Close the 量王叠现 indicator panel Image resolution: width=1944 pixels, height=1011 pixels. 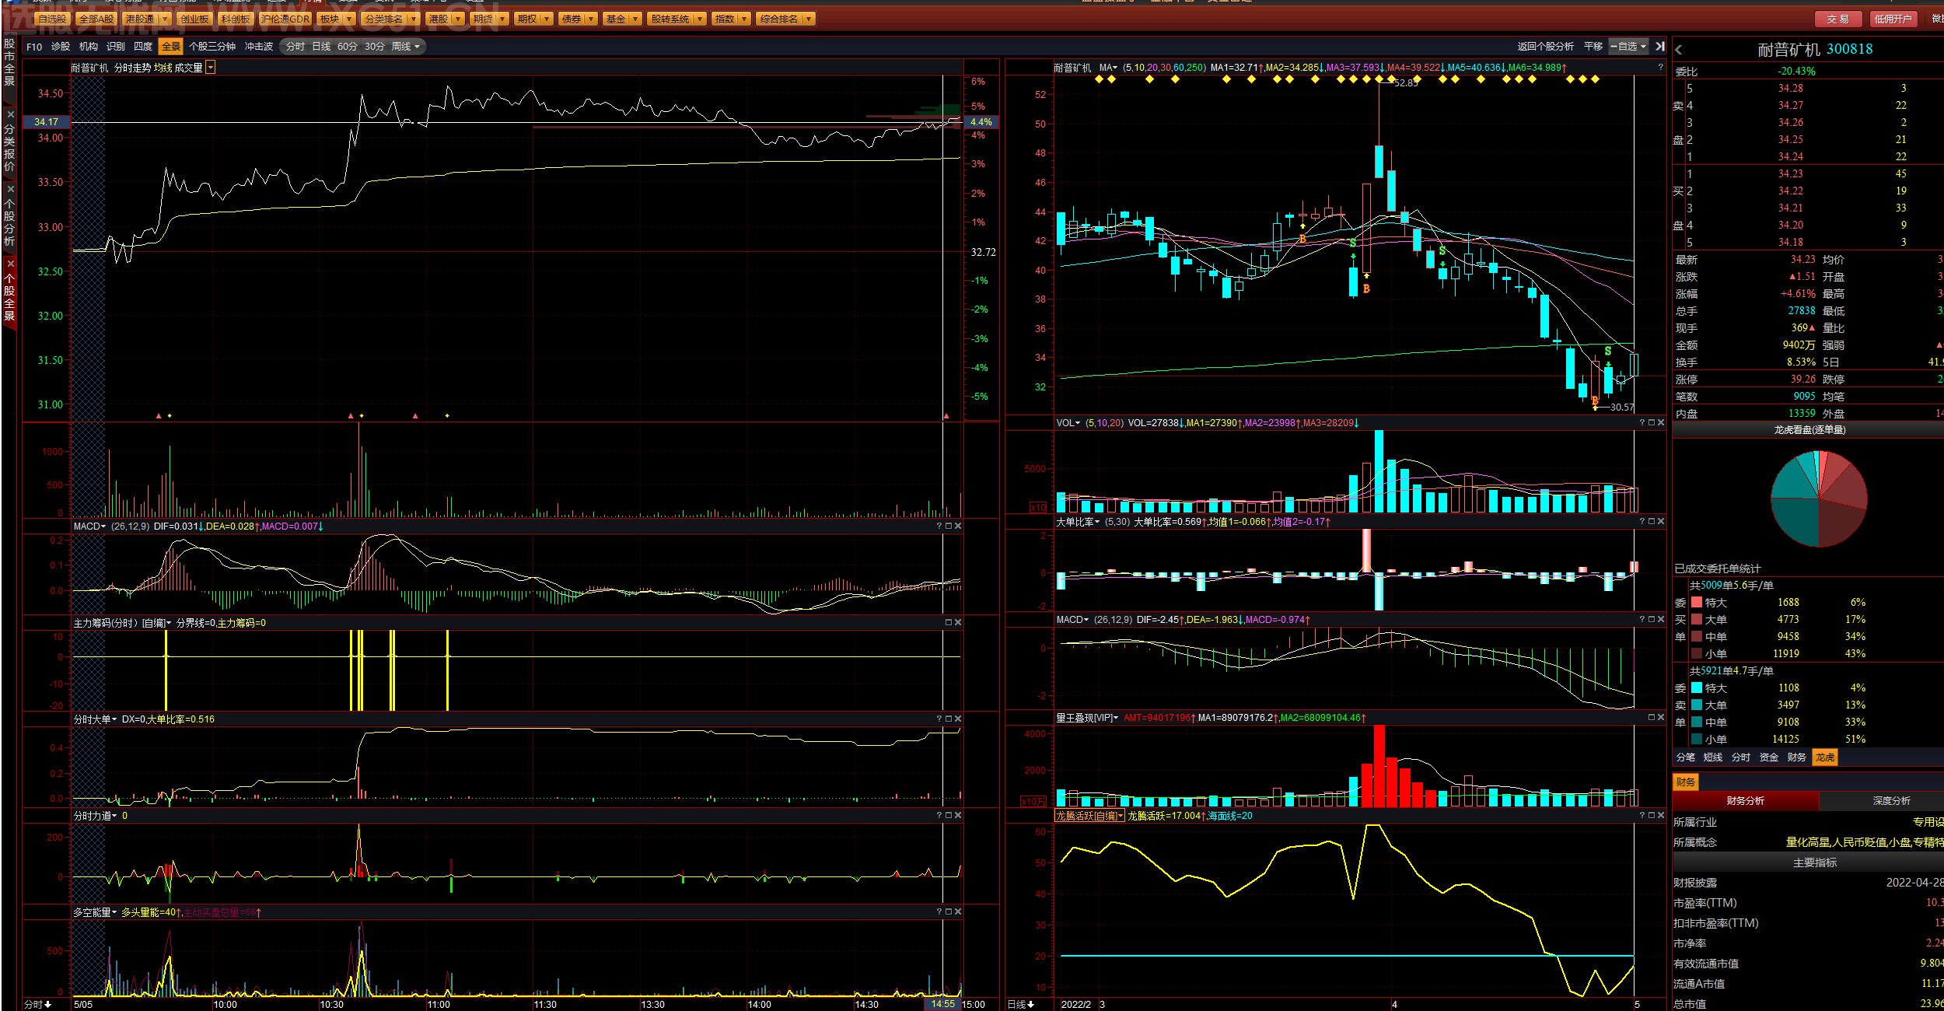click(x=1661, y=718)
